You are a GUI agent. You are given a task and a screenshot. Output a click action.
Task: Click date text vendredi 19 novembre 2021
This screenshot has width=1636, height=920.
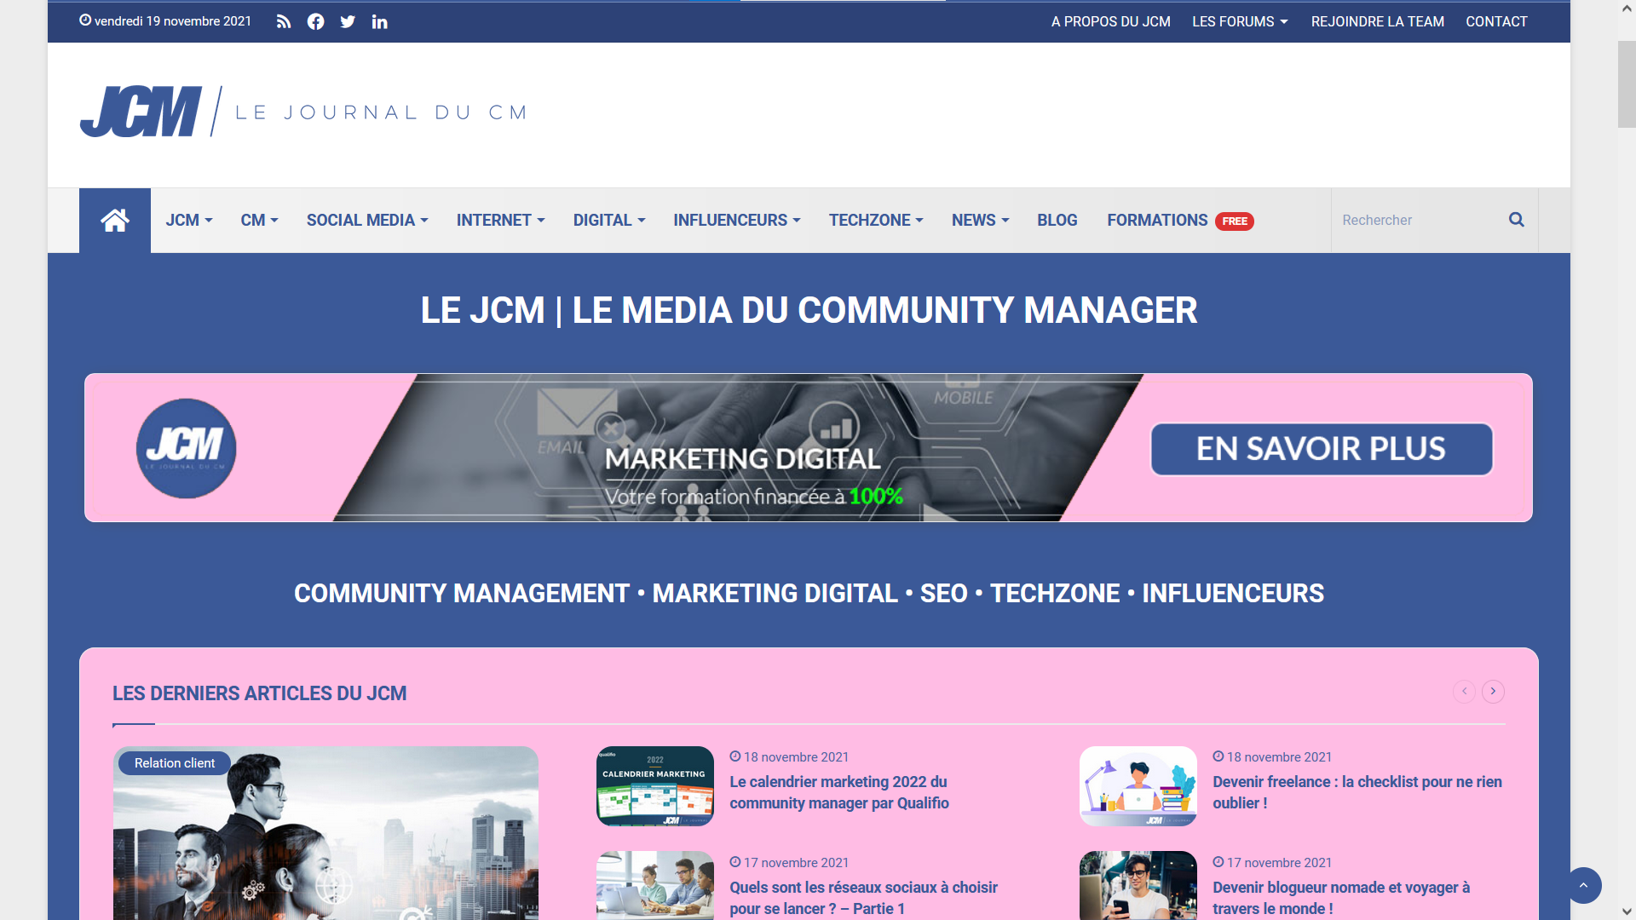(173, 21)
